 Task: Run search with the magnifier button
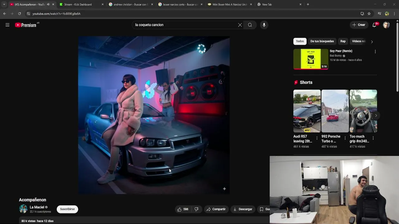pyautogui.click(x=250, y=25)
